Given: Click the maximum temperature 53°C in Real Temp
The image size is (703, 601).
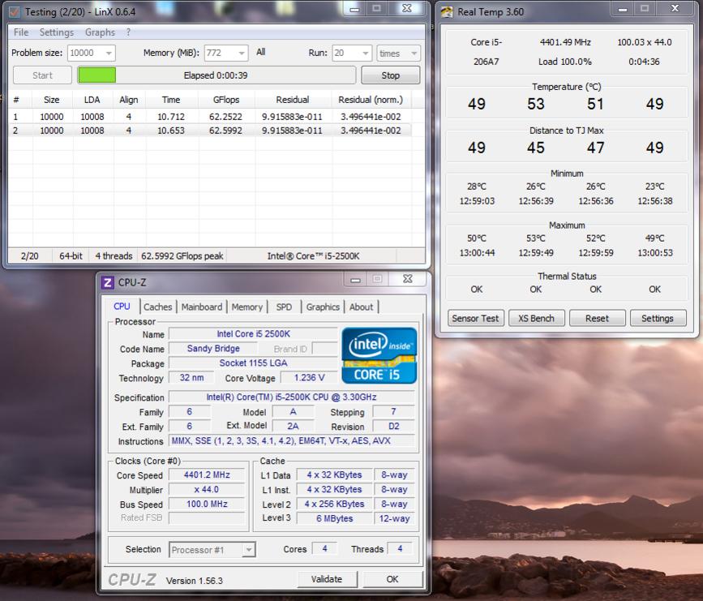Looking at the screenshot, I should (536, 238).
